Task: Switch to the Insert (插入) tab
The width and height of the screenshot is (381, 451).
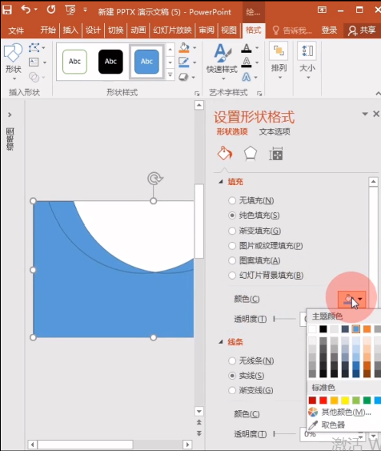Action: [70, 30]
